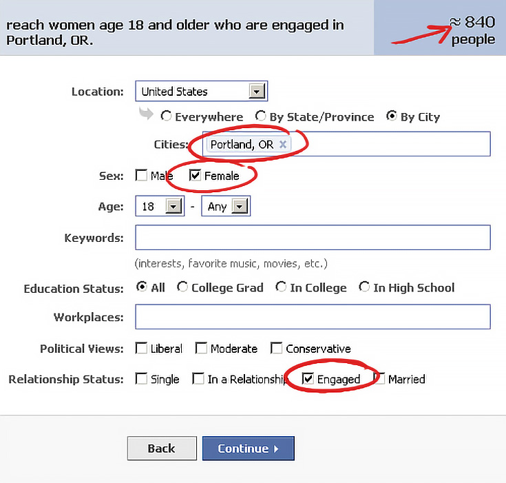Select the By City radio button
The height and width of the screenshot is (483, 506).
click(392, 116)
